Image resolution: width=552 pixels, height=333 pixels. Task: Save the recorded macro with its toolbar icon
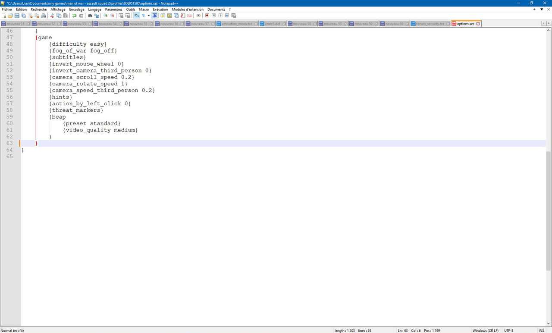pyautogui.click(x=234, y=16)
